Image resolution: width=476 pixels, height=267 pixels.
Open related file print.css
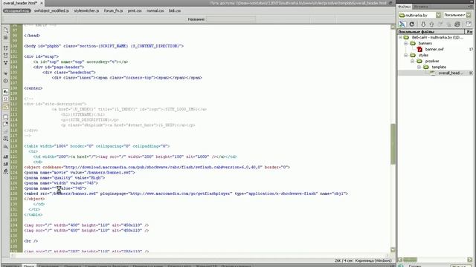click(x=135, y=10)
